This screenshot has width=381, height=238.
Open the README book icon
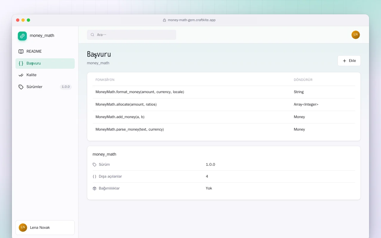pyautogui.click(x=21, y=51)
